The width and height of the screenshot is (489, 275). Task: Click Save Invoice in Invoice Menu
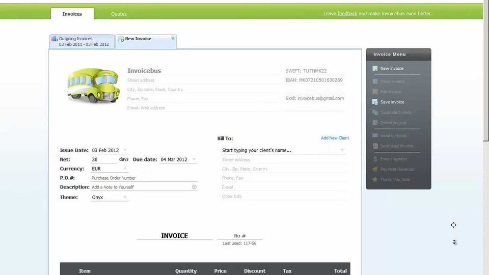392,102
